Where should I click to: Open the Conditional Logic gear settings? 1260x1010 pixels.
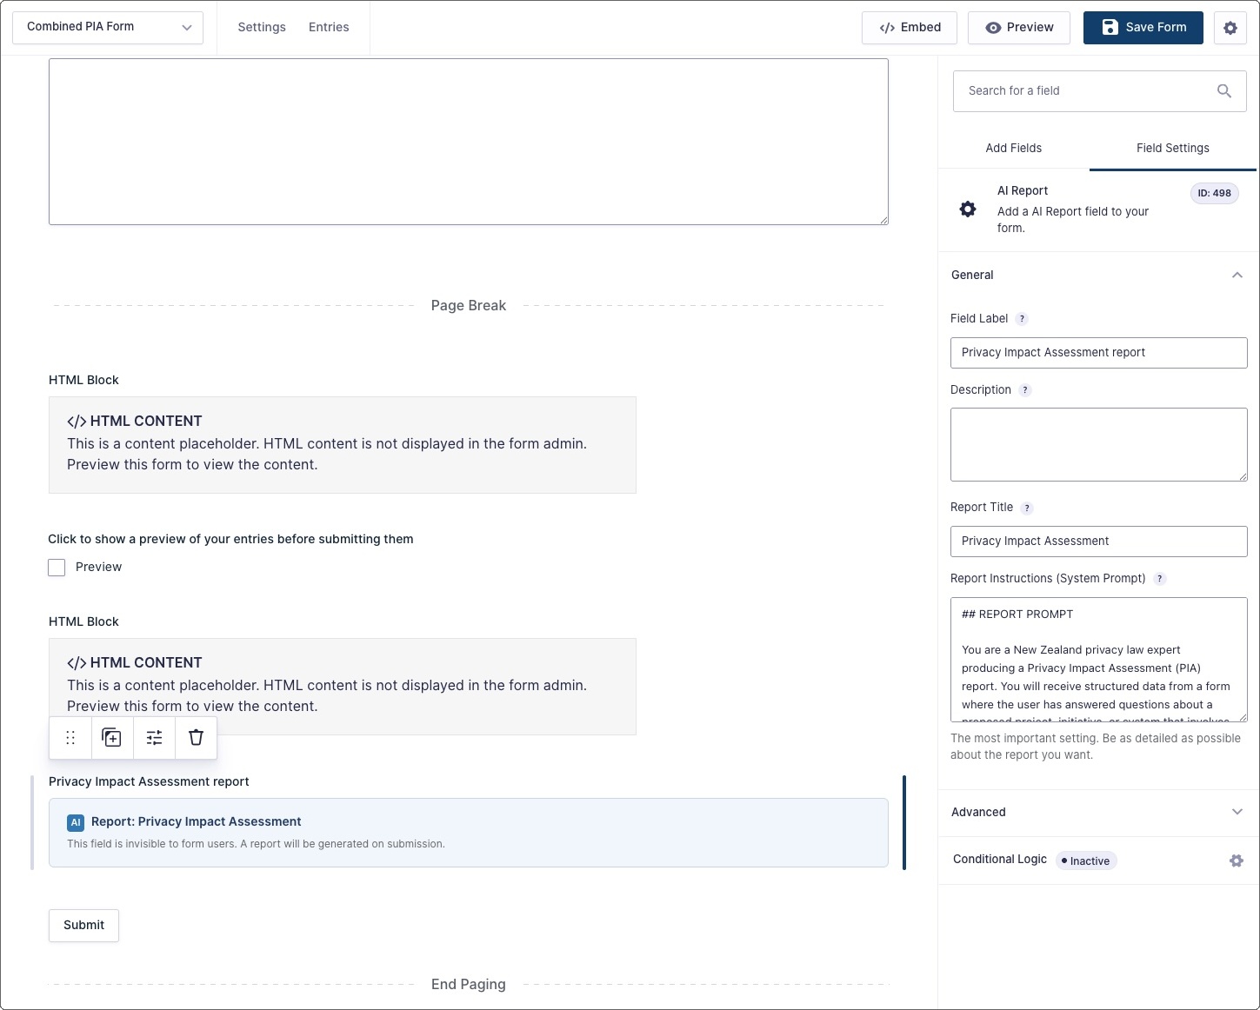1236,860
